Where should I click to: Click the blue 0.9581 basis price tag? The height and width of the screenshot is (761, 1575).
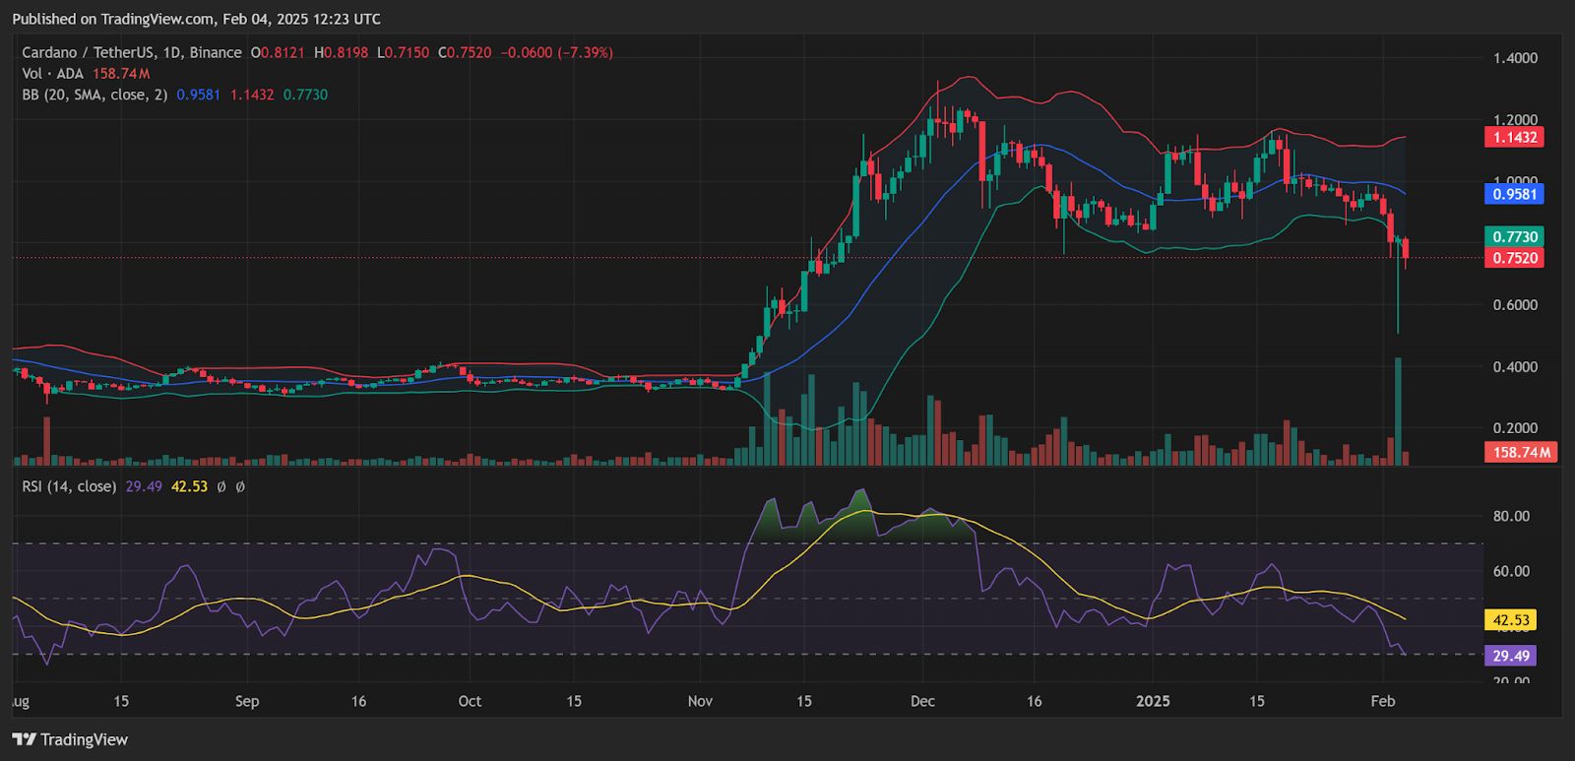point(1514,194)
